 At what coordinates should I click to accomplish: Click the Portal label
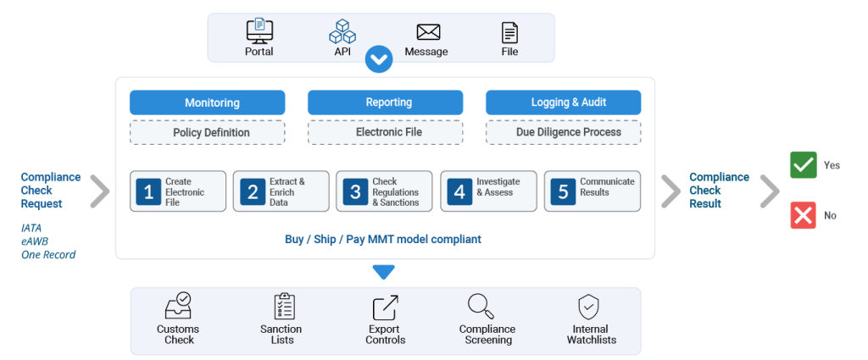click(x=259, y=52)
